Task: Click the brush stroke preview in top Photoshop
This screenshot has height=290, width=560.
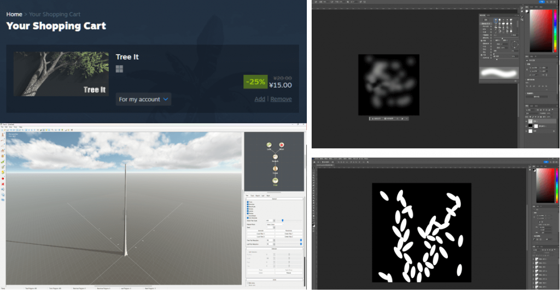Action: click(x=499, y=73)
